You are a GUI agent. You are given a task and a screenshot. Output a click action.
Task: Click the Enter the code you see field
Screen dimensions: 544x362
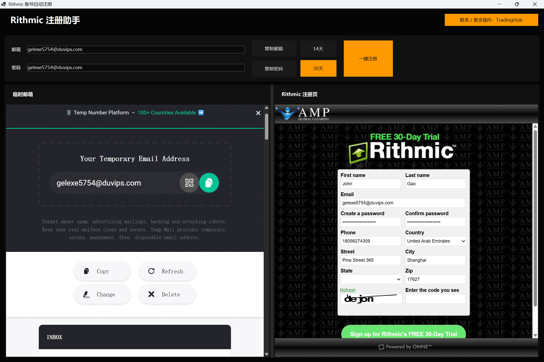[x=435, y=299]
